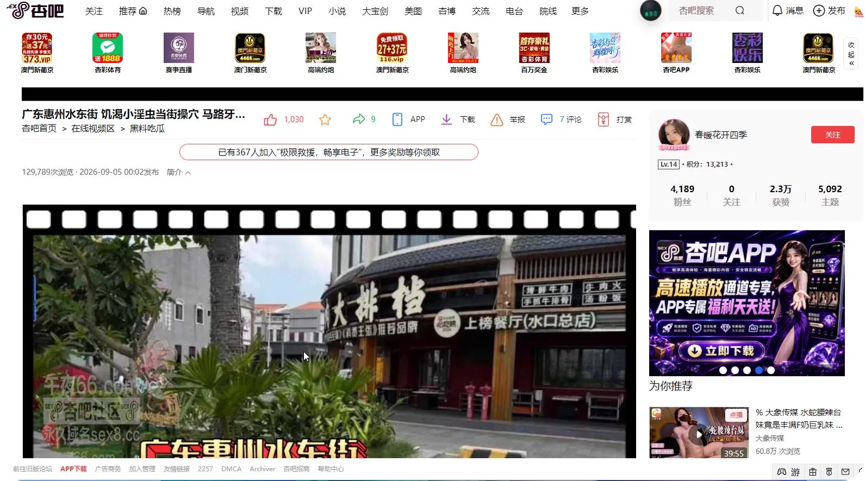Click the 立即下载 banner button
Screen dimensions: 865x481
[x=721, y=351]
